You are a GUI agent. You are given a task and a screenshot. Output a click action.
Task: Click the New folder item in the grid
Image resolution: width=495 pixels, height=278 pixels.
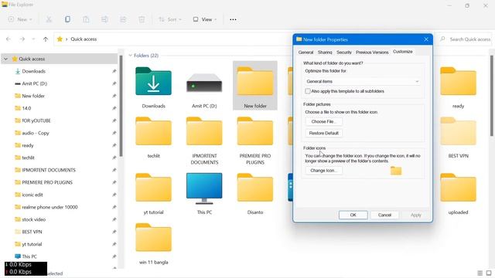click(x=255, y=86)
